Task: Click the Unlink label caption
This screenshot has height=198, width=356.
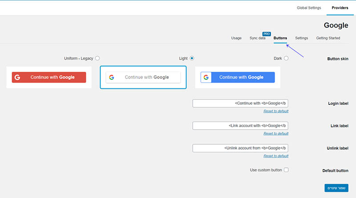Action: pyautogui.click(x=337, y=148)
